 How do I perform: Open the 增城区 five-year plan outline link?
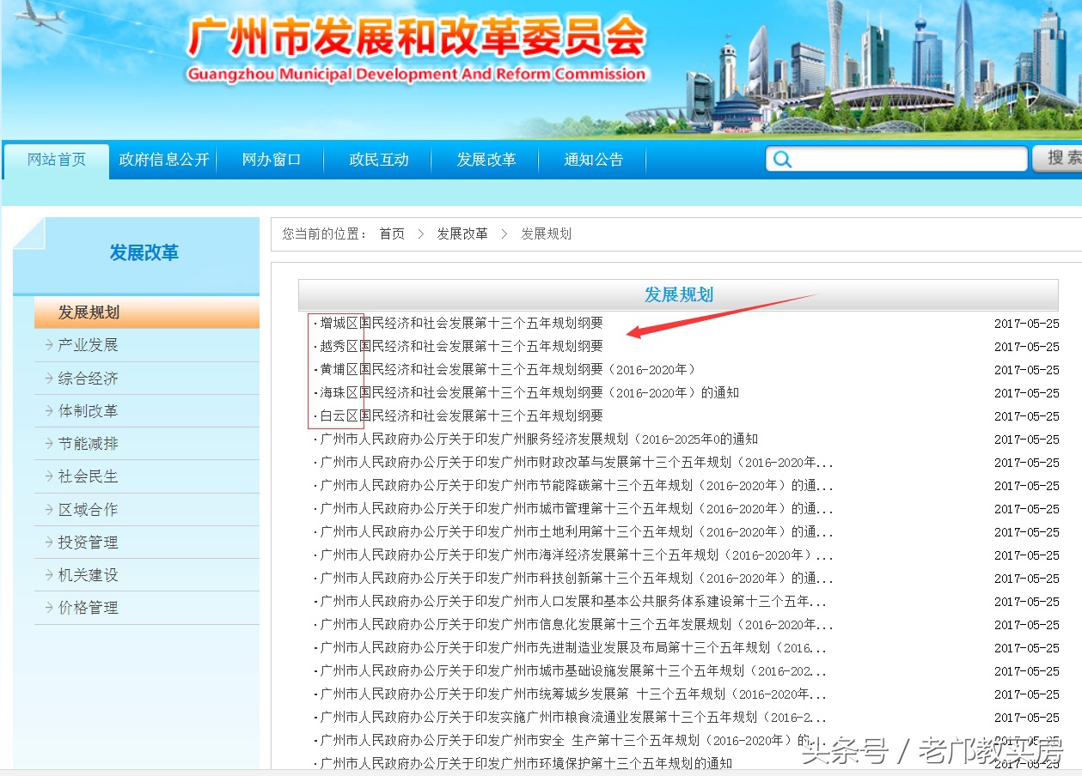point(461,324)
